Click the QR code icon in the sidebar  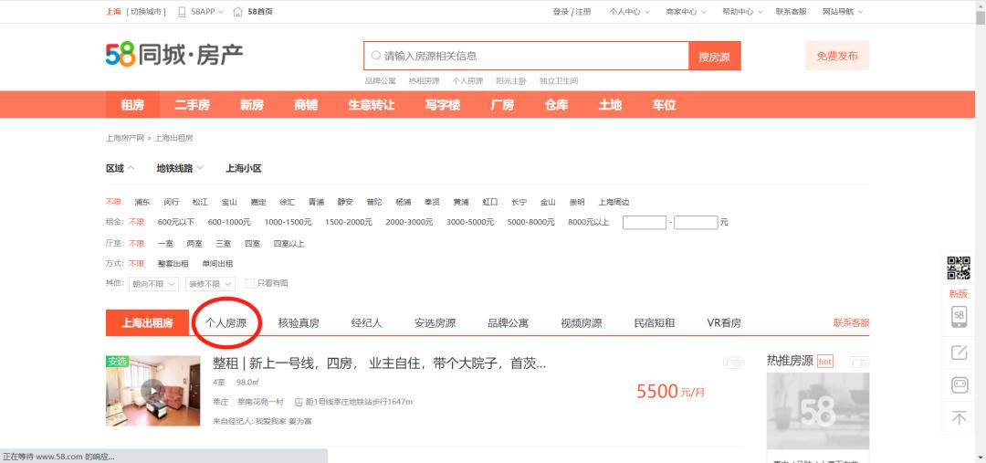(959, 268)
